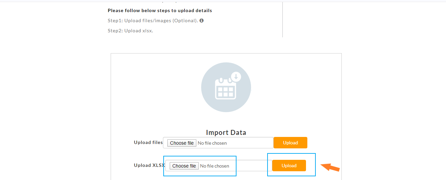Screen dimensions: 446x180
Task: Click 'No file chosen' in Upload files row
Action: coord(212,143)
